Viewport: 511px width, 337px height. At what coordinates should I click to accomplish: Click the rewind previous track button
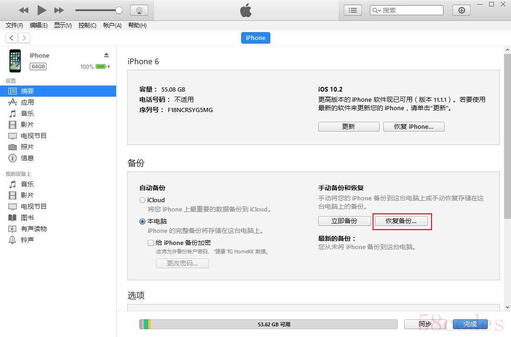click(x=24, y=10)
